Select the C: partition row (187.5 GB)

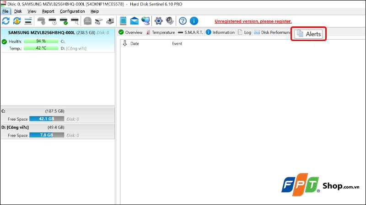[x=58, y=115]
